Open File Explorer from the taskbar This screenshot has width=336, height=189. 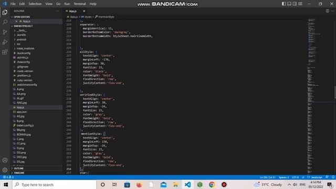(x=175, y=184)
